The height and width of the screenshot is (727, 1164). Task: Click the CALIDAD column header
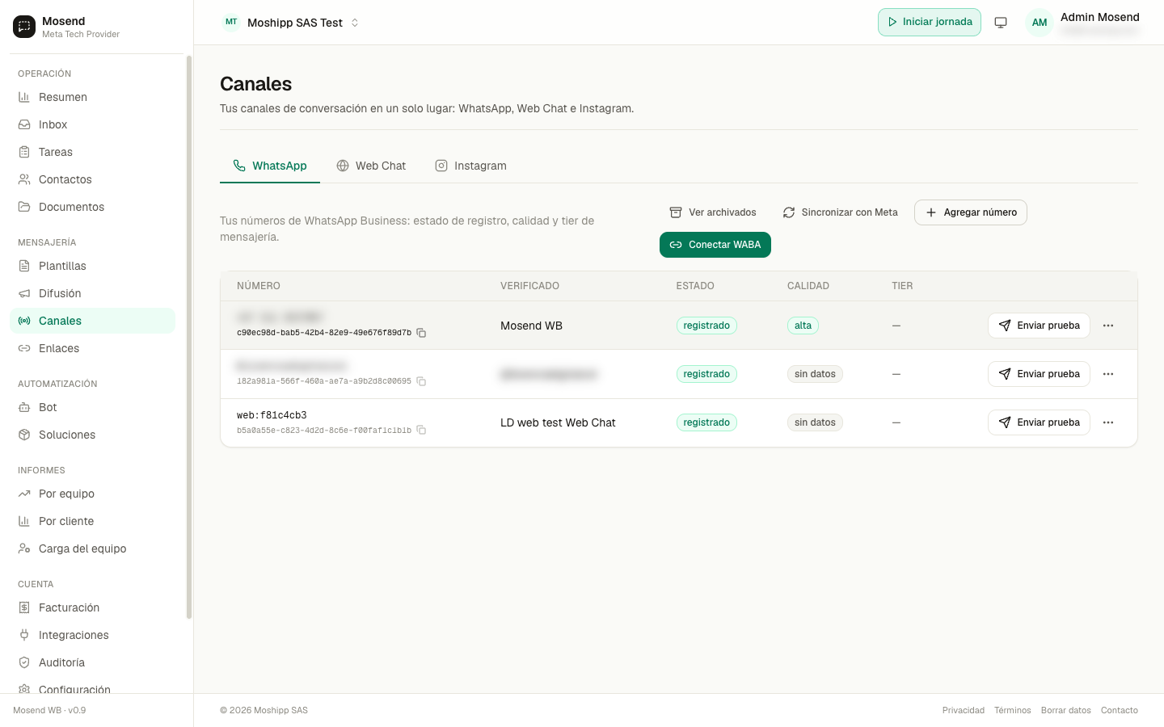pyautogui.click(x=808, y=286)
